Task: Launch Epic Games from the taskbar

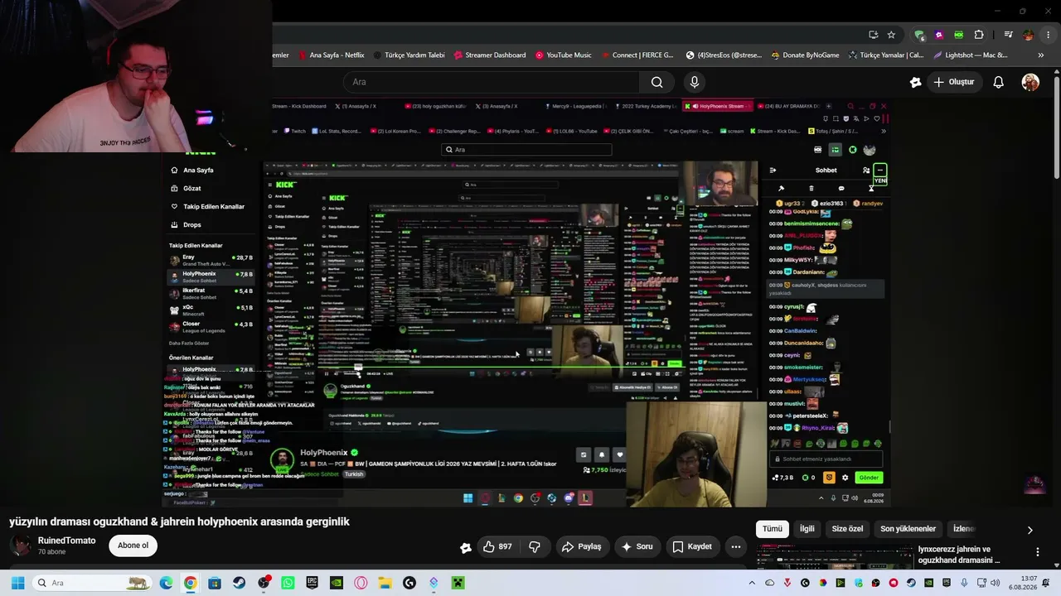Action: point(312,583)
